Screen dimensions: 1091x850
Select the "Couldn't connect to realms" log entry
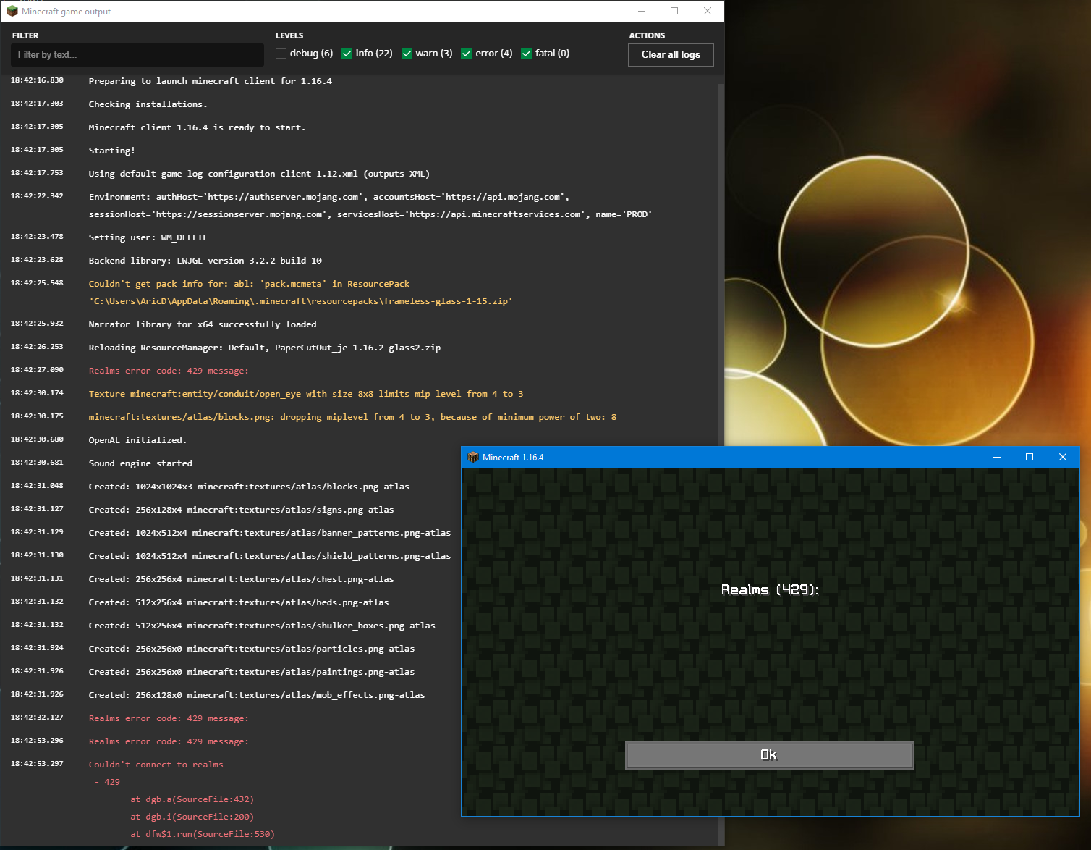point(156,765)
